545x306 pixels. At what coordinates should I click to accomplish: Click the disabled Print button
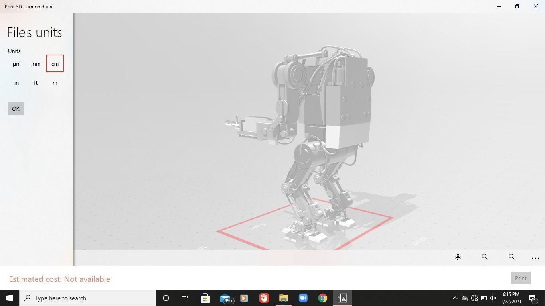521,278
